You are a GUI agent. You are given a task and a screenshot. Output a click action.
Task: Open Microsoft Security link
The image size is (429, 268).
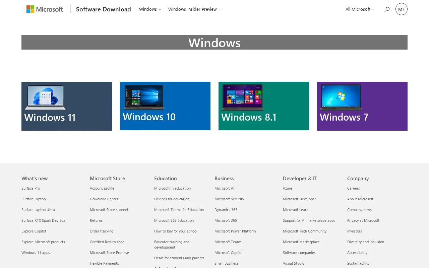click(x=229, y=199)
